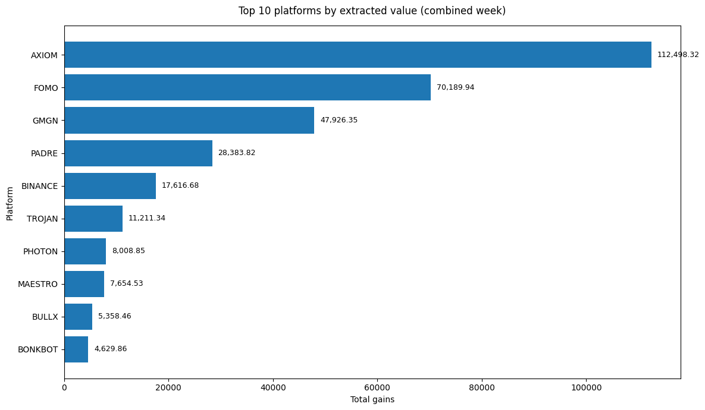Click the FOMO bar in the chart
Viewport: 705px width, 410px height.
(x=247, y=87)
